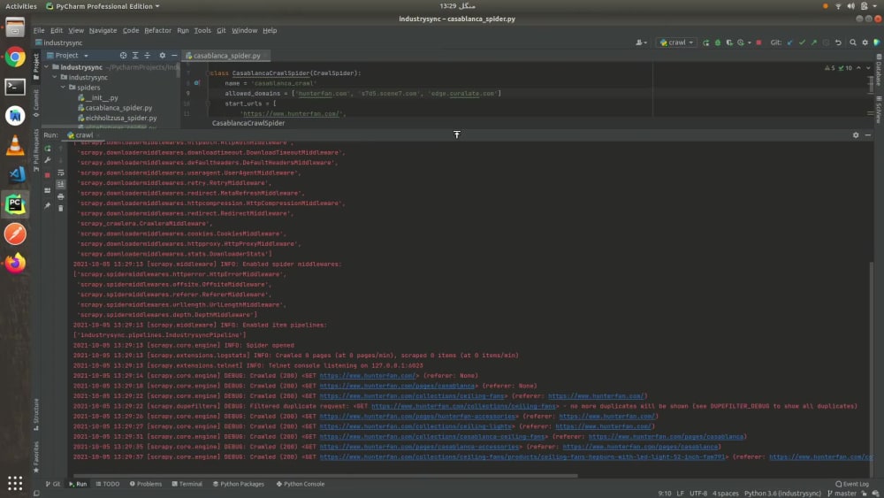
Task: Open the hunterfan.com/pages/casablanca crawled link
Action: (x=397, y=386)
